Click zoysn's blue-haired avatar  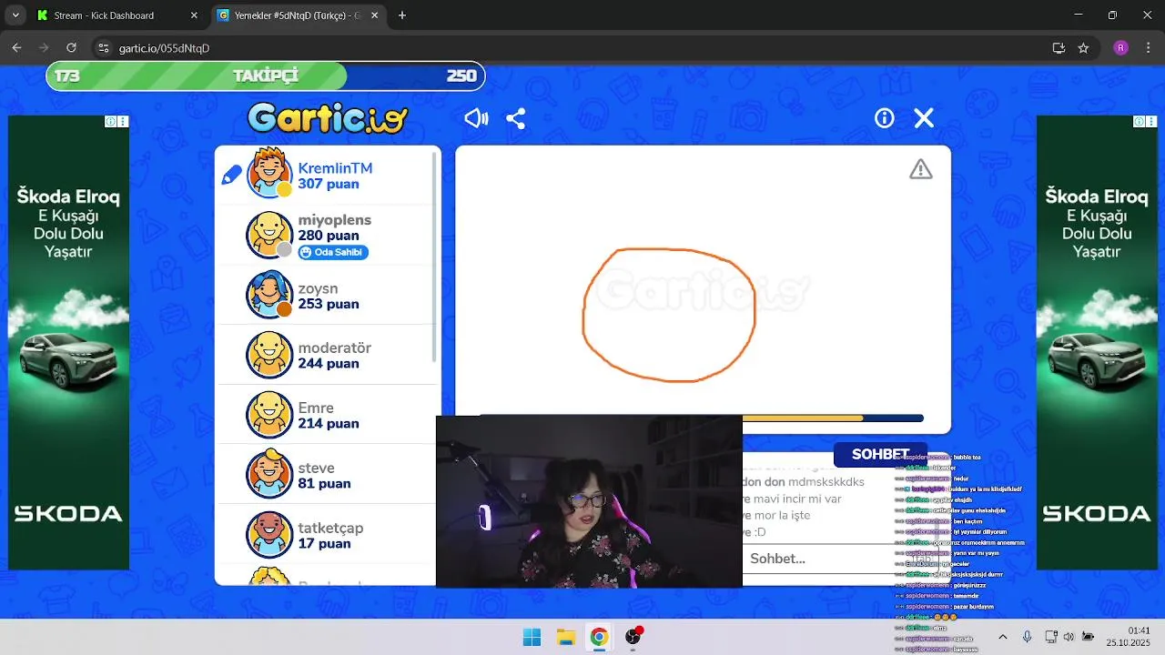click(268, 295)
